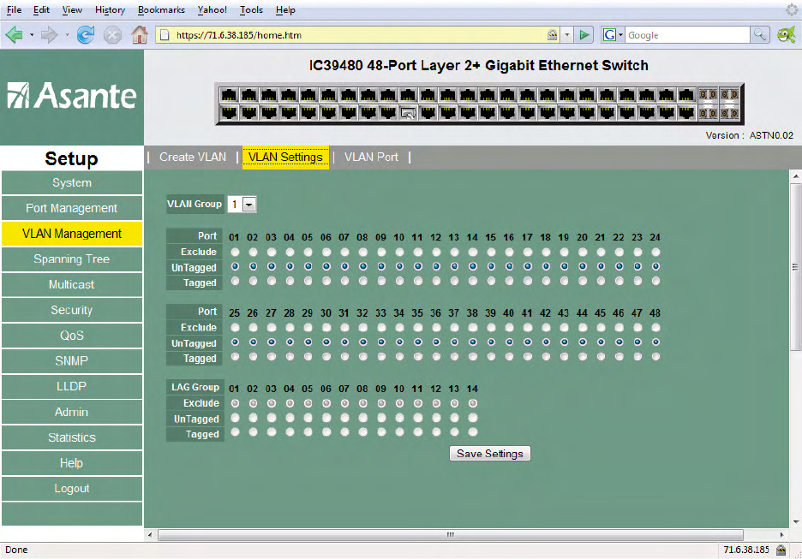Open the Bookmarks menu
Viewport: 802px width, 559px height.
click(x=161, y=9)
